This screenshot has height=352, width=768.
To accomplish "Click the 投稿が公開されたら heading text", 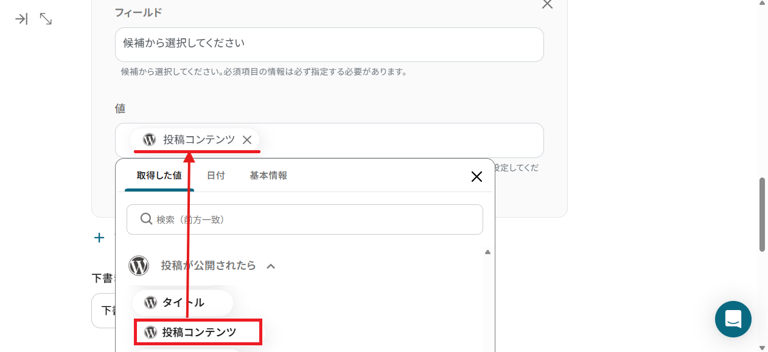I will (x=208, y=266).
